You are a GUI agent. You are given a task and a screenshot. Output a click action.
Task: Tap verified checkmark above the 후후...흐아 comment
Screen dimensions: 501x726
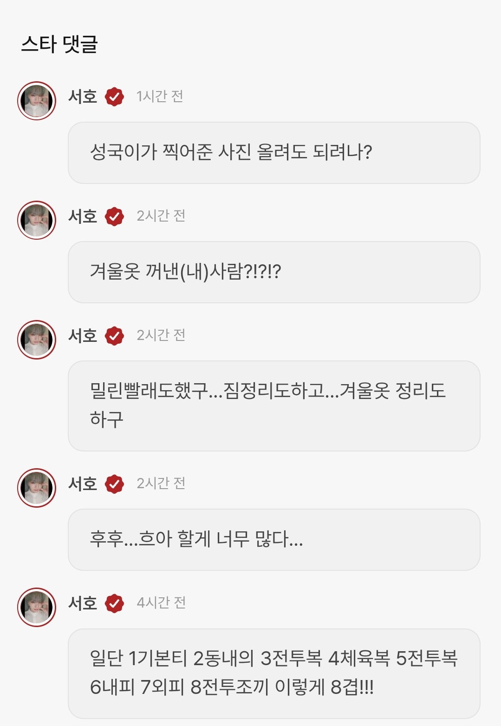114,484
